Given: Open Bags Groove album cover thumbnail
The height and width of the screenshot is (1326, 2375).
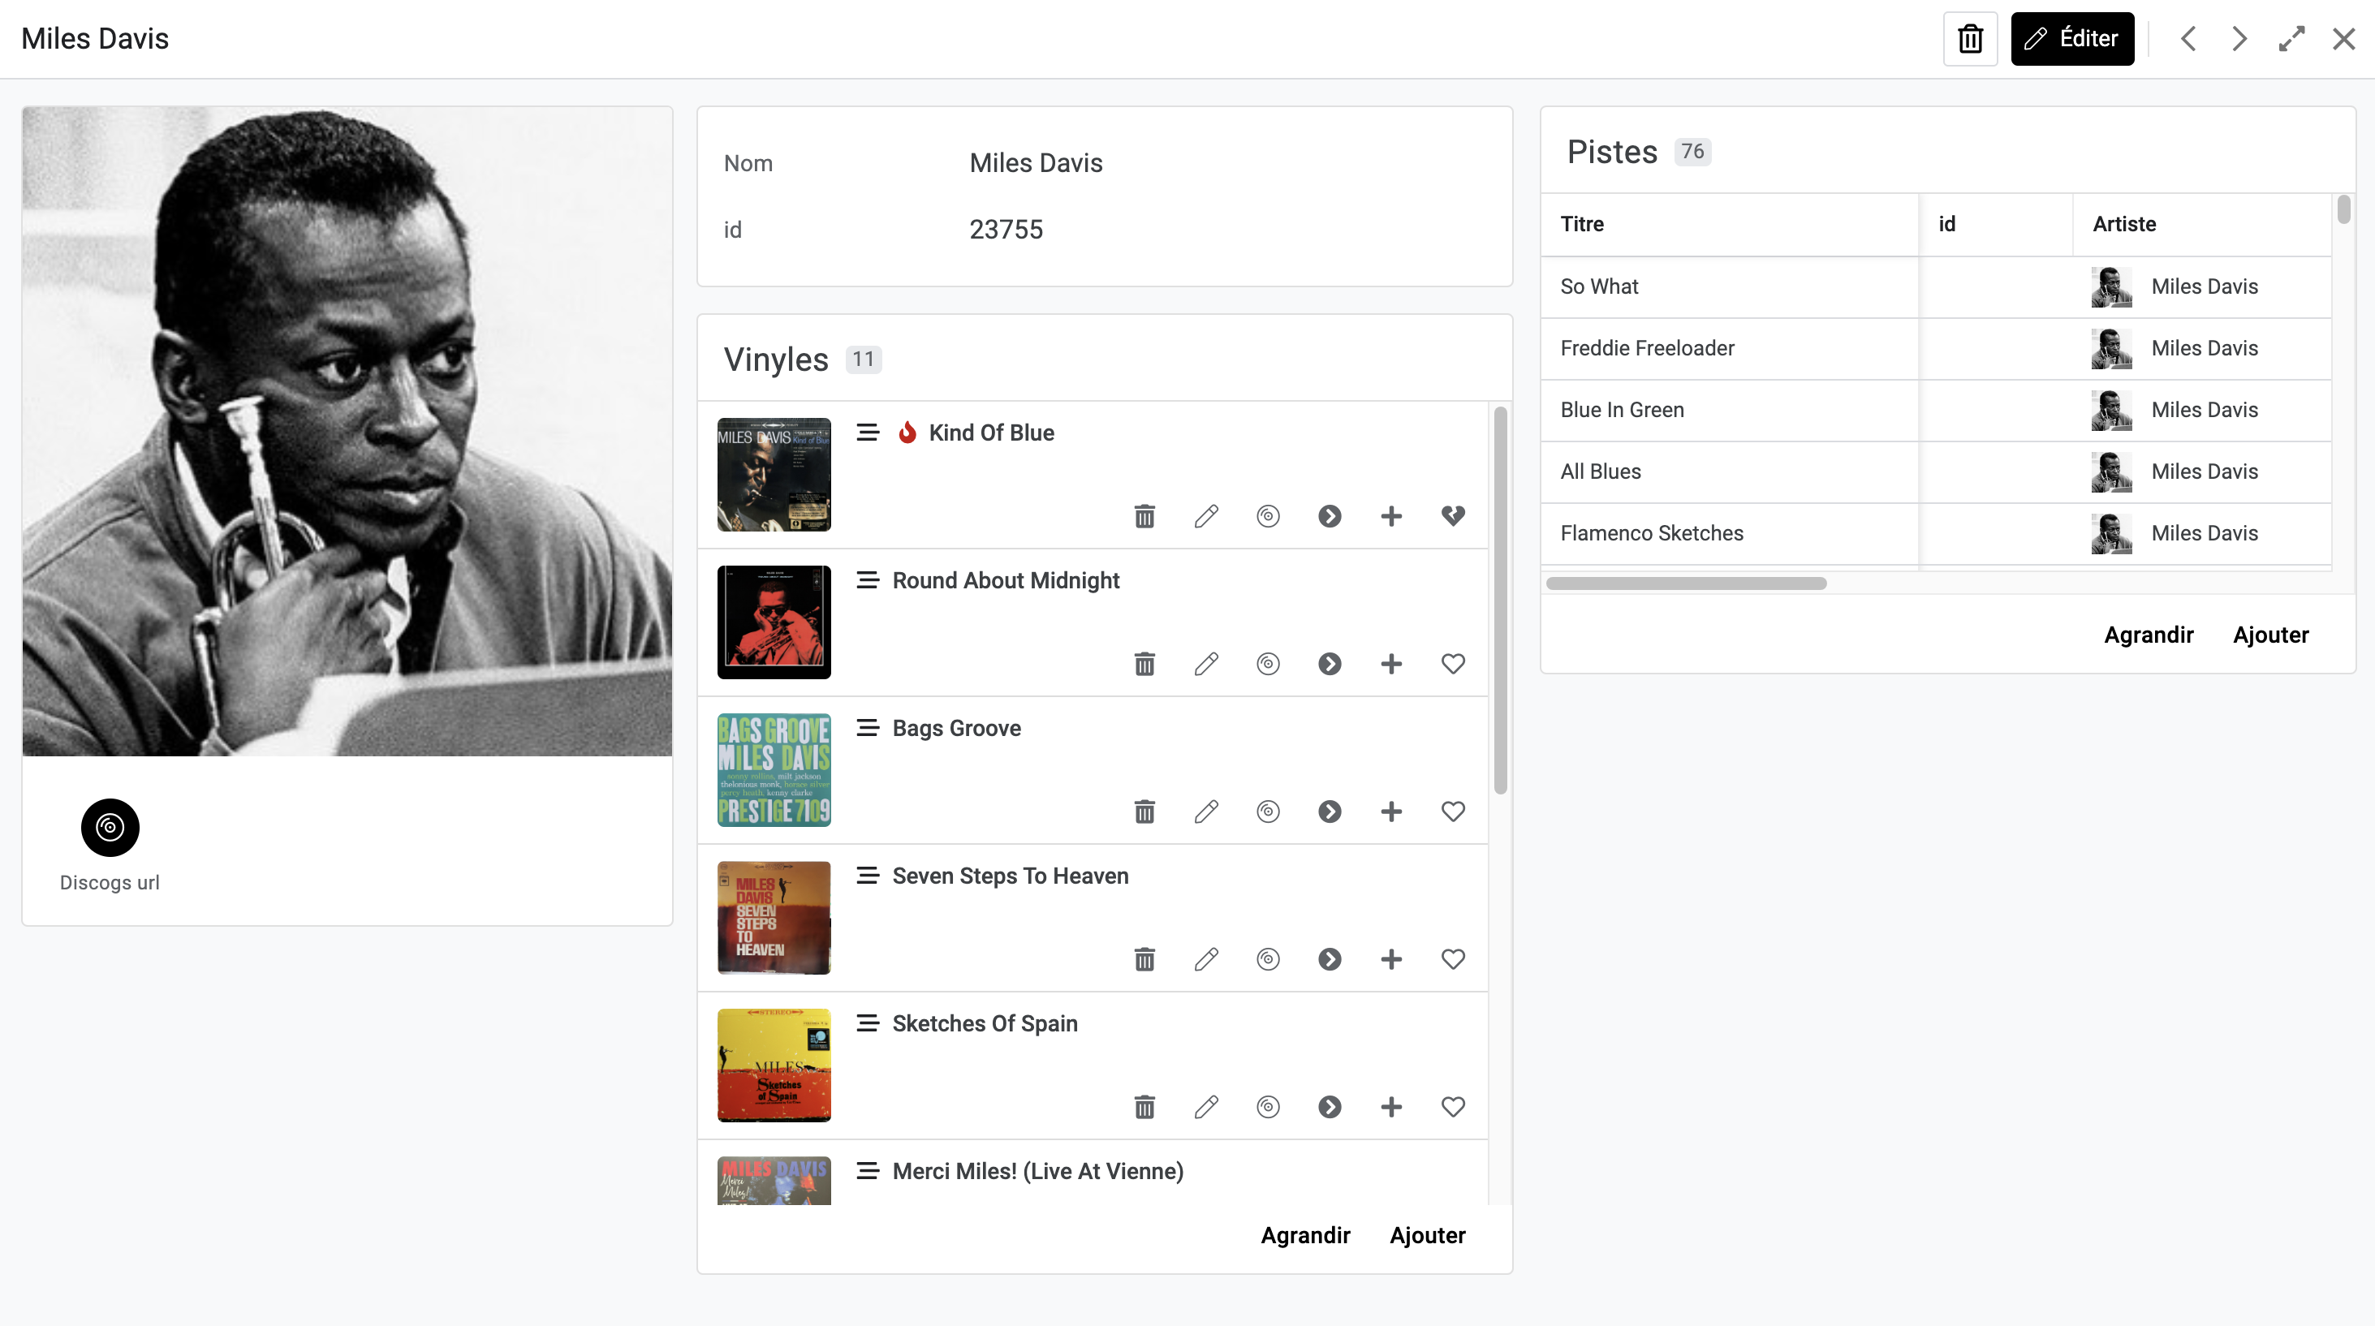Looking at the screenshot, I should [x=774, y=769].
